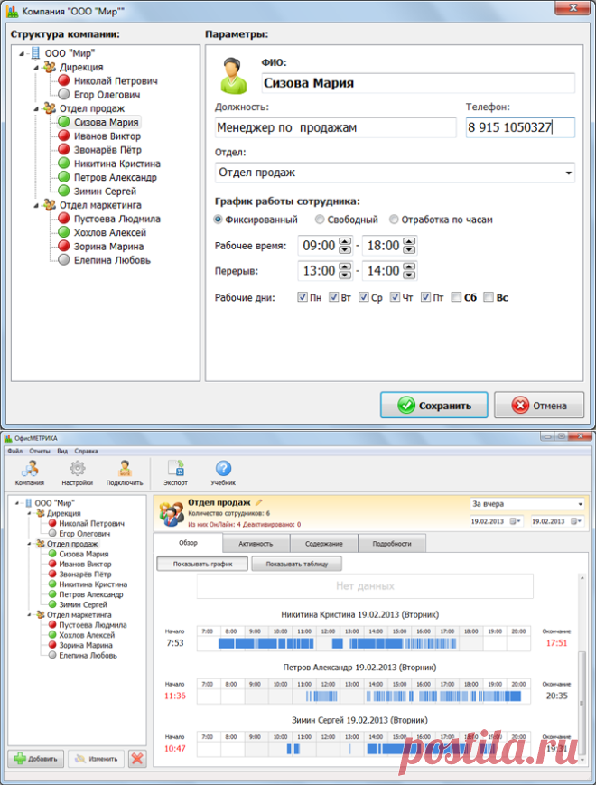The height and width of the screenshot is (785, 596).
Task: Open the Отдел dropdown in the dialog
Action: click(569, 173)
